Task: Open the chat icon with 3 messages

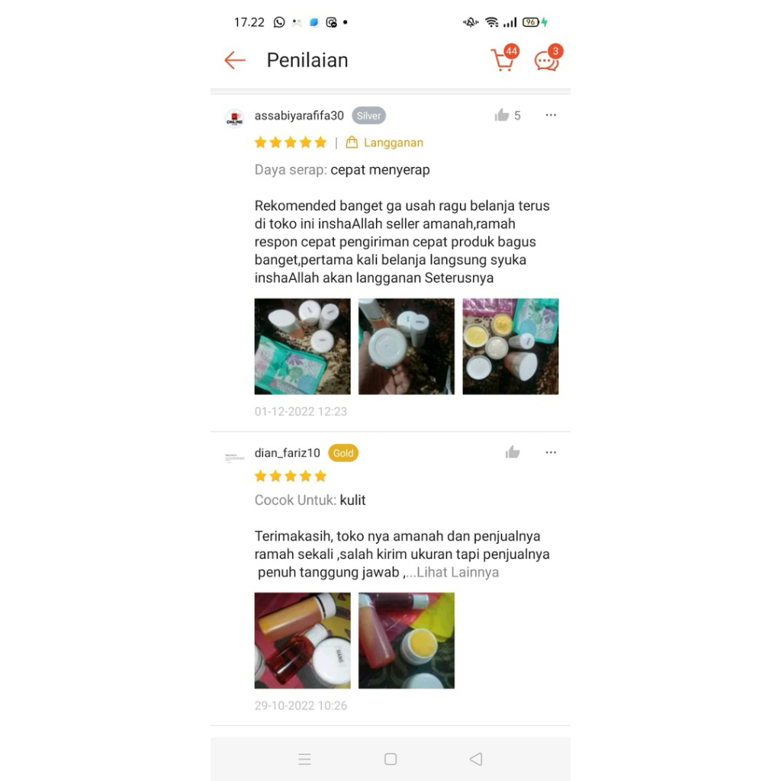Action: coord(548,59)
